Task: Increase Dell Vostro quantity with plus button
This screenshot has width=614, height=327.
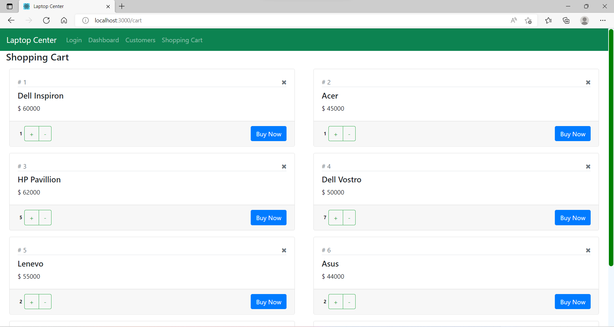Action: pyautogui.click(x=335, y=218)
